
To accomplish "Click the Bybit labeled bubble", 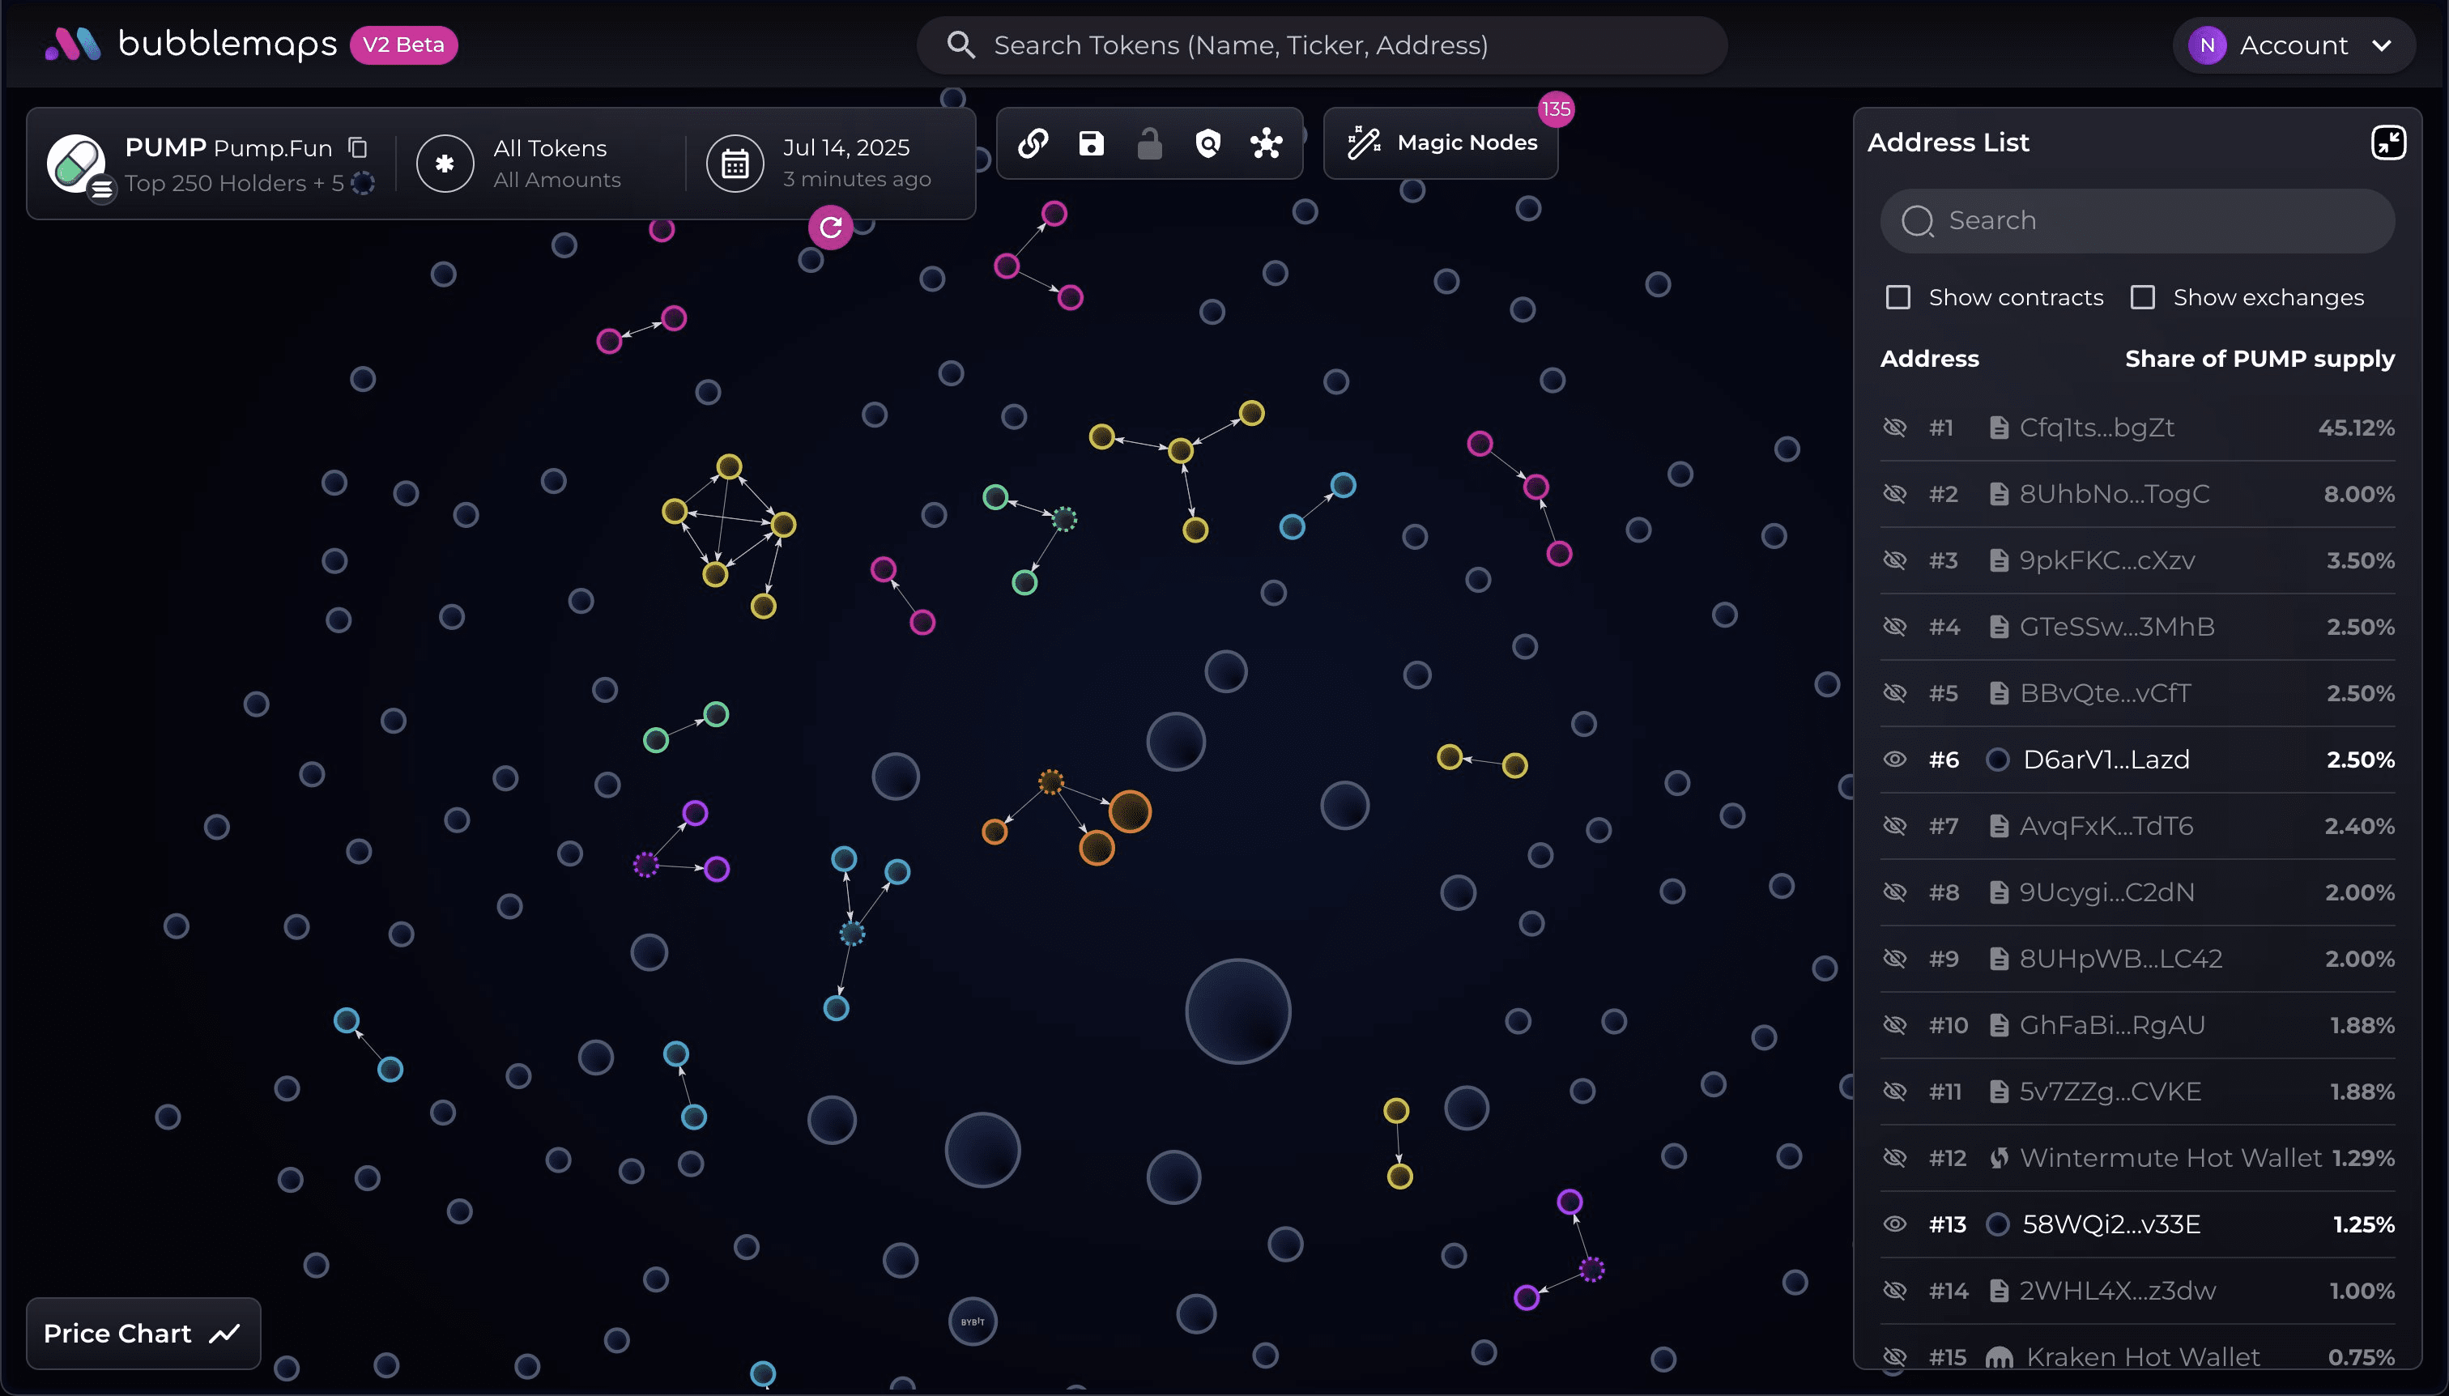I will tap(973, 1322).
